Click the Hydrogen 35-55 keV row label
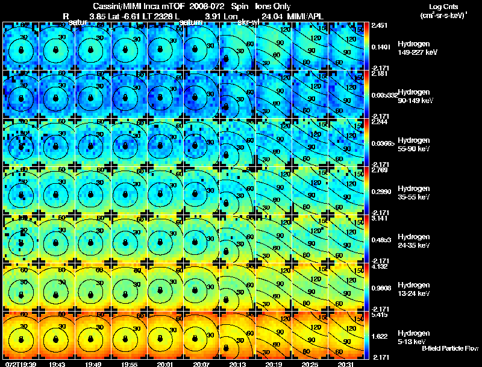The height and width of the screenshot is (367, 482). click(x=414, y=193)
